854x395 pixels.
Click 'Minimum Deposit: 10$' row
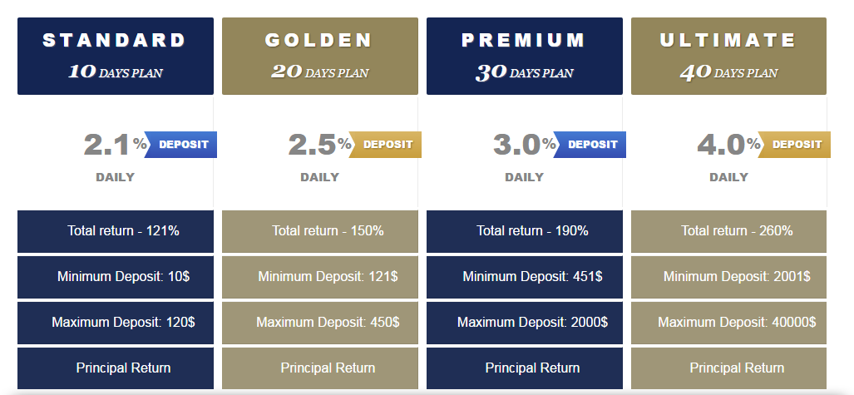pyautogui.click(x=116, y=277)
